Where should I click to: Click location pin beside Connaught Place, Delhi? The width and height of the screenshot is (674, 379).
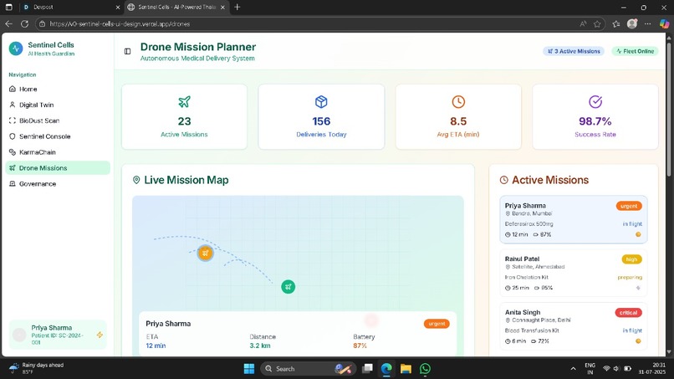point(508,320)
